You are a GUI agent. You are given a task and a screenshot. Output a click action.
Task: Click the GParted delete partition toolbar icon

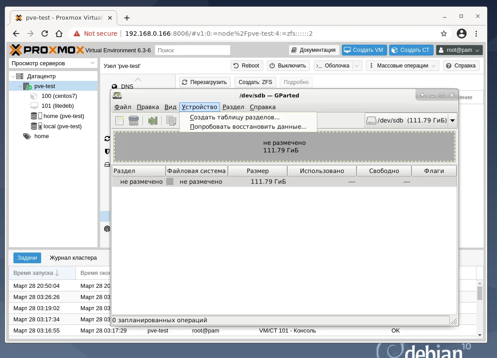pyautogui.click(x=134, y=121)
